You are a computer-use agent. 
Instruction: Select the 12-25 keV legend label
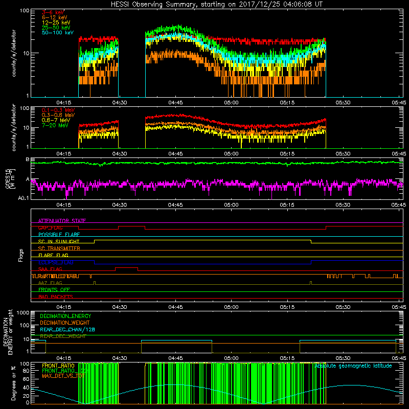[x=56, y=22]
